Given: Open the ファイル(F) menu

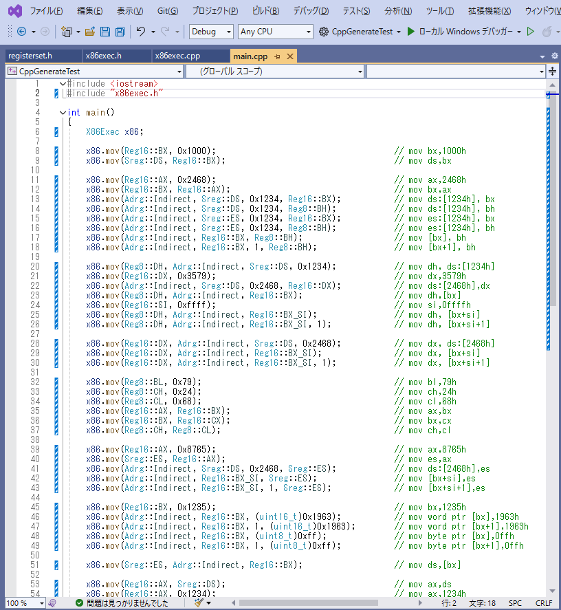Looking at the screenshot, I should 46,11.
